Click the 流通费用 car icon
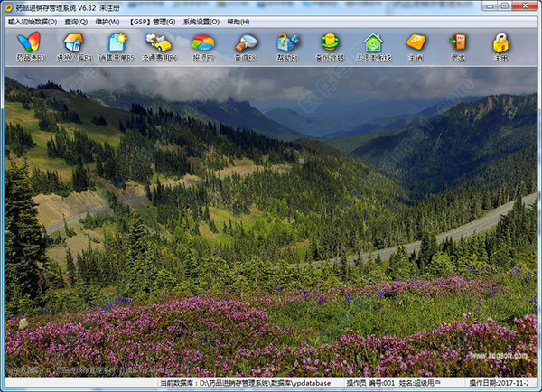 (159, 46)
